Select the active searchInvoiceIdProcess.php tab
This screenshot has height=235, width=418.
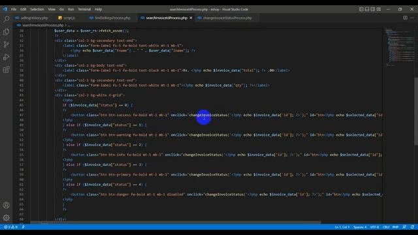pyautogui.click(x=167, y=18)
